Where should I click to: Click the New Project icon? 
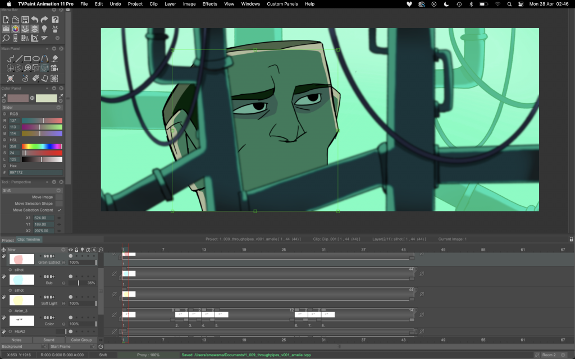pyautogui.click(x=6, y=20)
